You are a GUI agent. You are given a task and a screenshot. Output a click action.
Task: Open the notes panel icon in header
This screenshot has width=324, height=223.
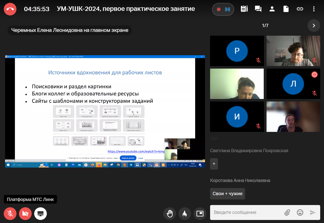coord(244,9)
